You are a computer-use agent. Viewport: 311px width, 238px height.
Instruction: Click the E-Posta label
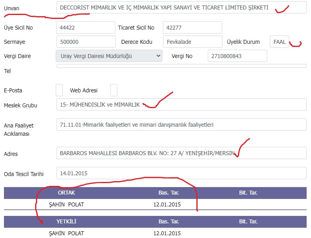point(13,90)
